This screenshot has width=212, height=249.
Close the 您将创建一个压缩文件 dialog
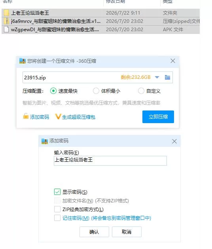point(173,61)
